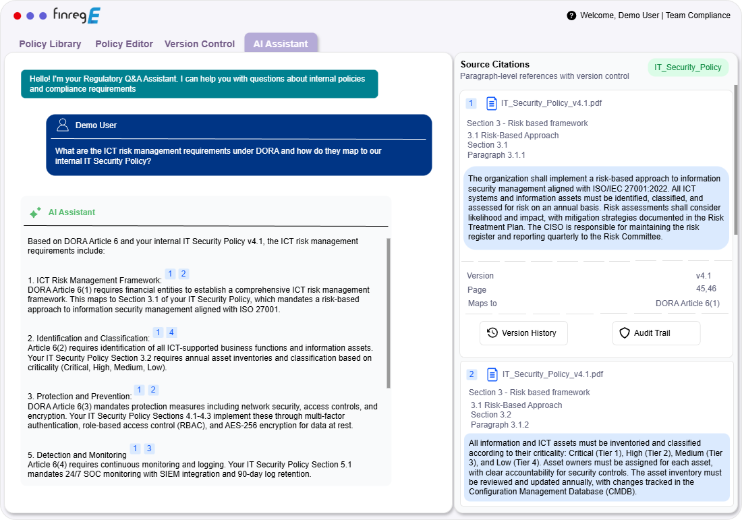Select the numbered badge 2 on the second citation card
The image size is (742, 520).
point(471,374)
